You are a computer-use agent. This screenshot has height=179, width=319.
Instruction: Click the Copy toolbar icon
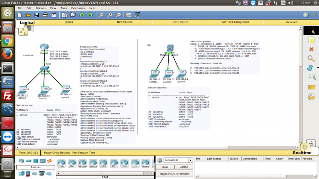(x=64, y=15)
